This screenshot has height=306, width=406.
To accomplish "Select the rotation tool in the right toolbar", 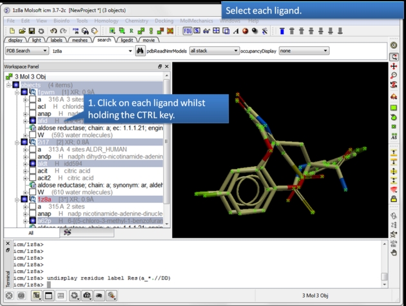I will (x=394, y=57).
